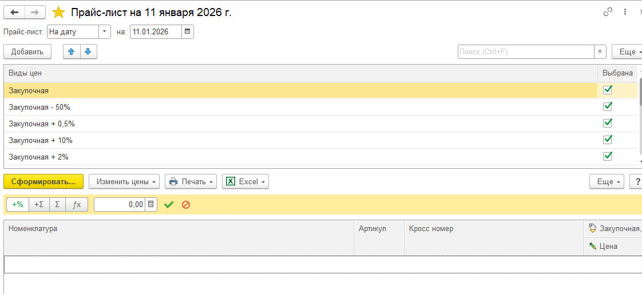Click the back navigation arrow
642x294 pixels.
click(x=14, y=12)
